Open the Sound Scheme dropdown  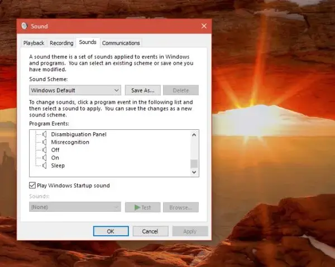pos(75,90)
